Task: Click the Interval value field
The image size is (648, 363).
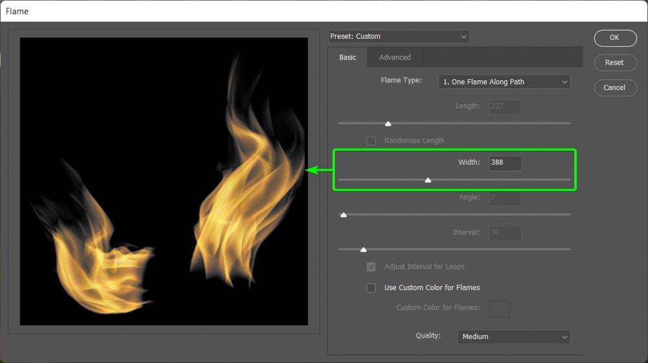Action: click(505, 233)
